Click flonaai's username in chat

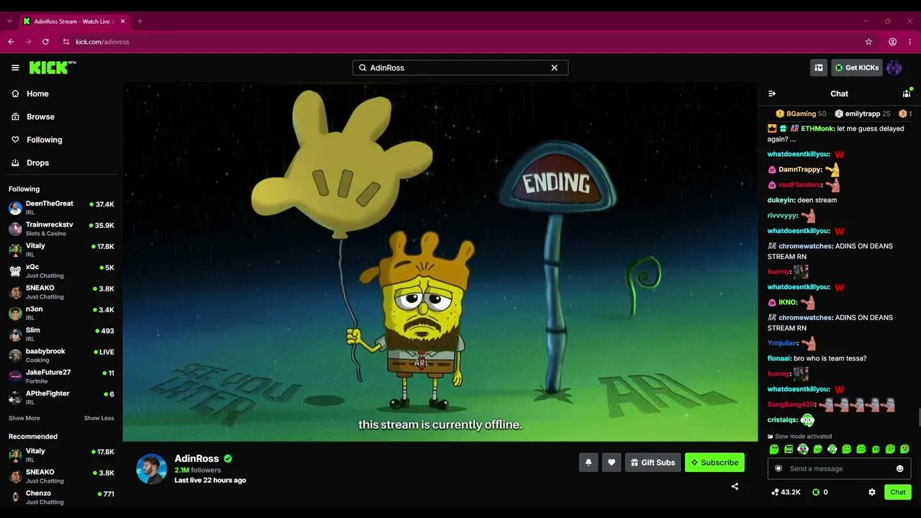[779, 358]
